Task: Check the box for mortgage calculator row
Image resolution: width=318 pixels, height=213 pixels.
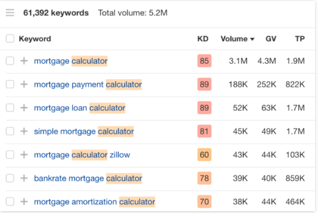Action: point(10,60)
